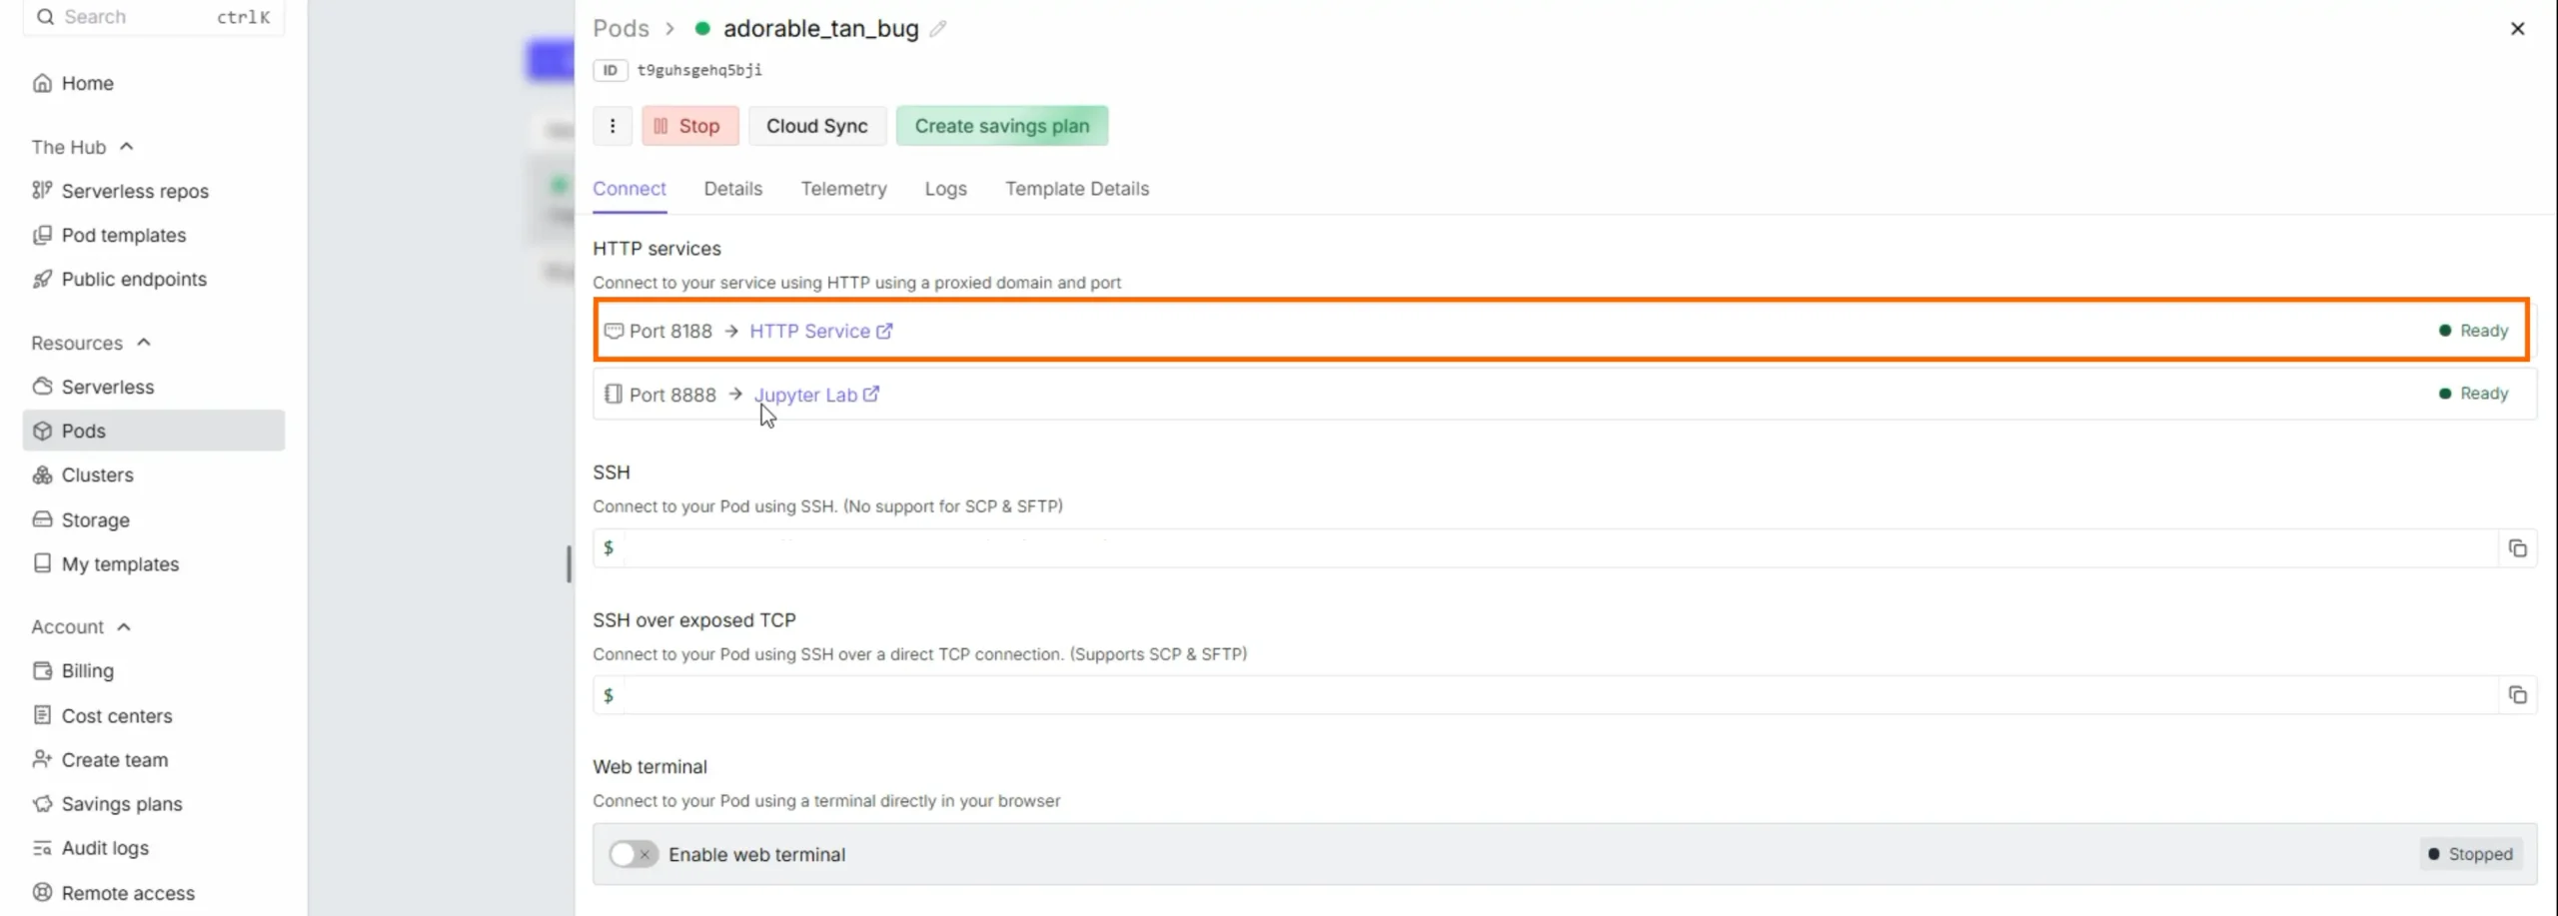
Task: Click the Cloud Sync button
Action: click(816, 126)
